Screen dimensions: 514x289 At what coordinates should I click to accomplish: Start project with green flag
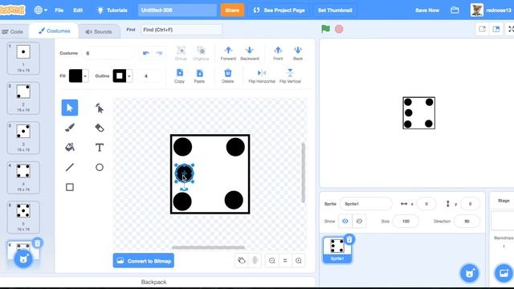point(325,29)
